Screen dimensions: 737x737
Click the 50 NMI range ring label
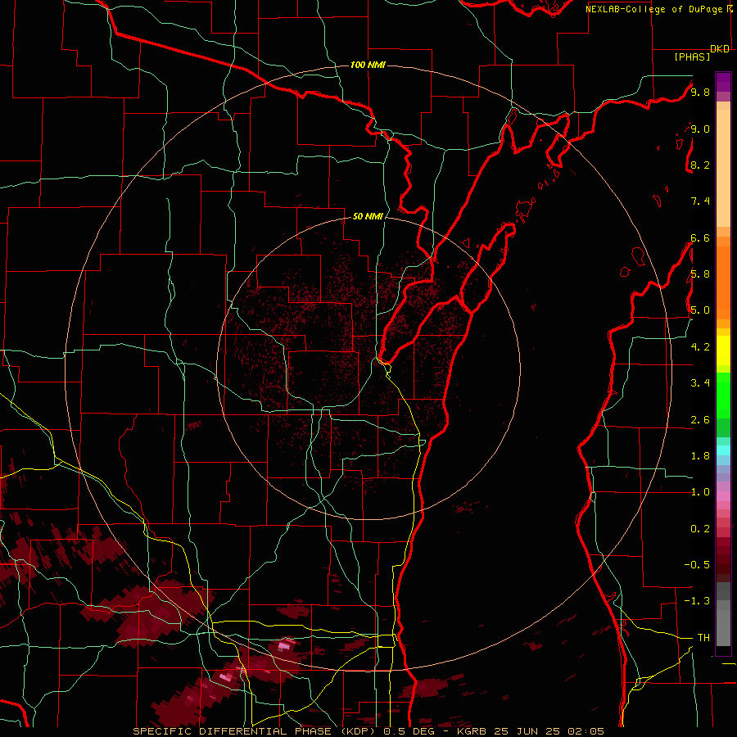coord(368,216)
